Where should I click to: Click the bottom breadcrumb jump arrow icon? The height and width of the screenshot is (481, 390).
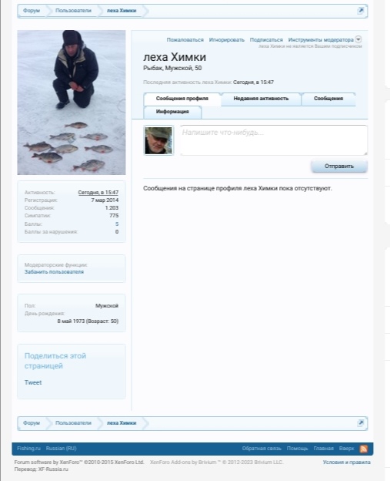click(361, 423)
